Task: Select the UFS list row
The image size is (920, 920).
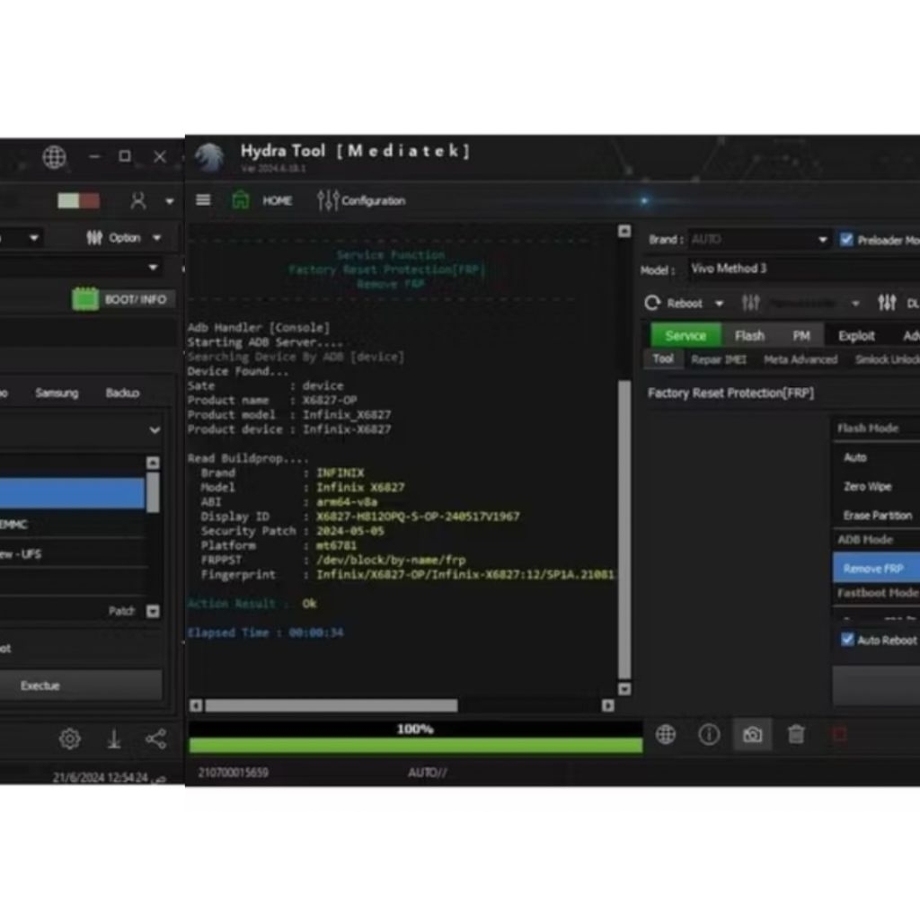Action: tap(72, 553)
